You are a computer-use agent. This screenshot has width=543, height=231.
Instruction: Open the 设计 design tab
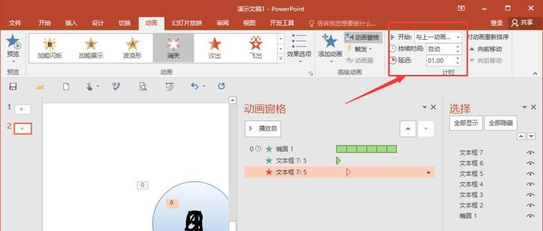point(98,23)
